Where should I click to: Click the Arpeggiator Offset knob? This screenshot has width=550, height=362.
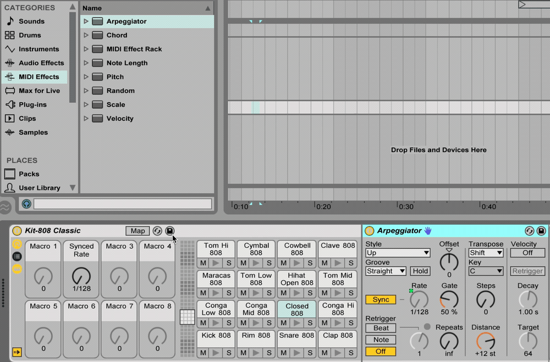[449, 262]
